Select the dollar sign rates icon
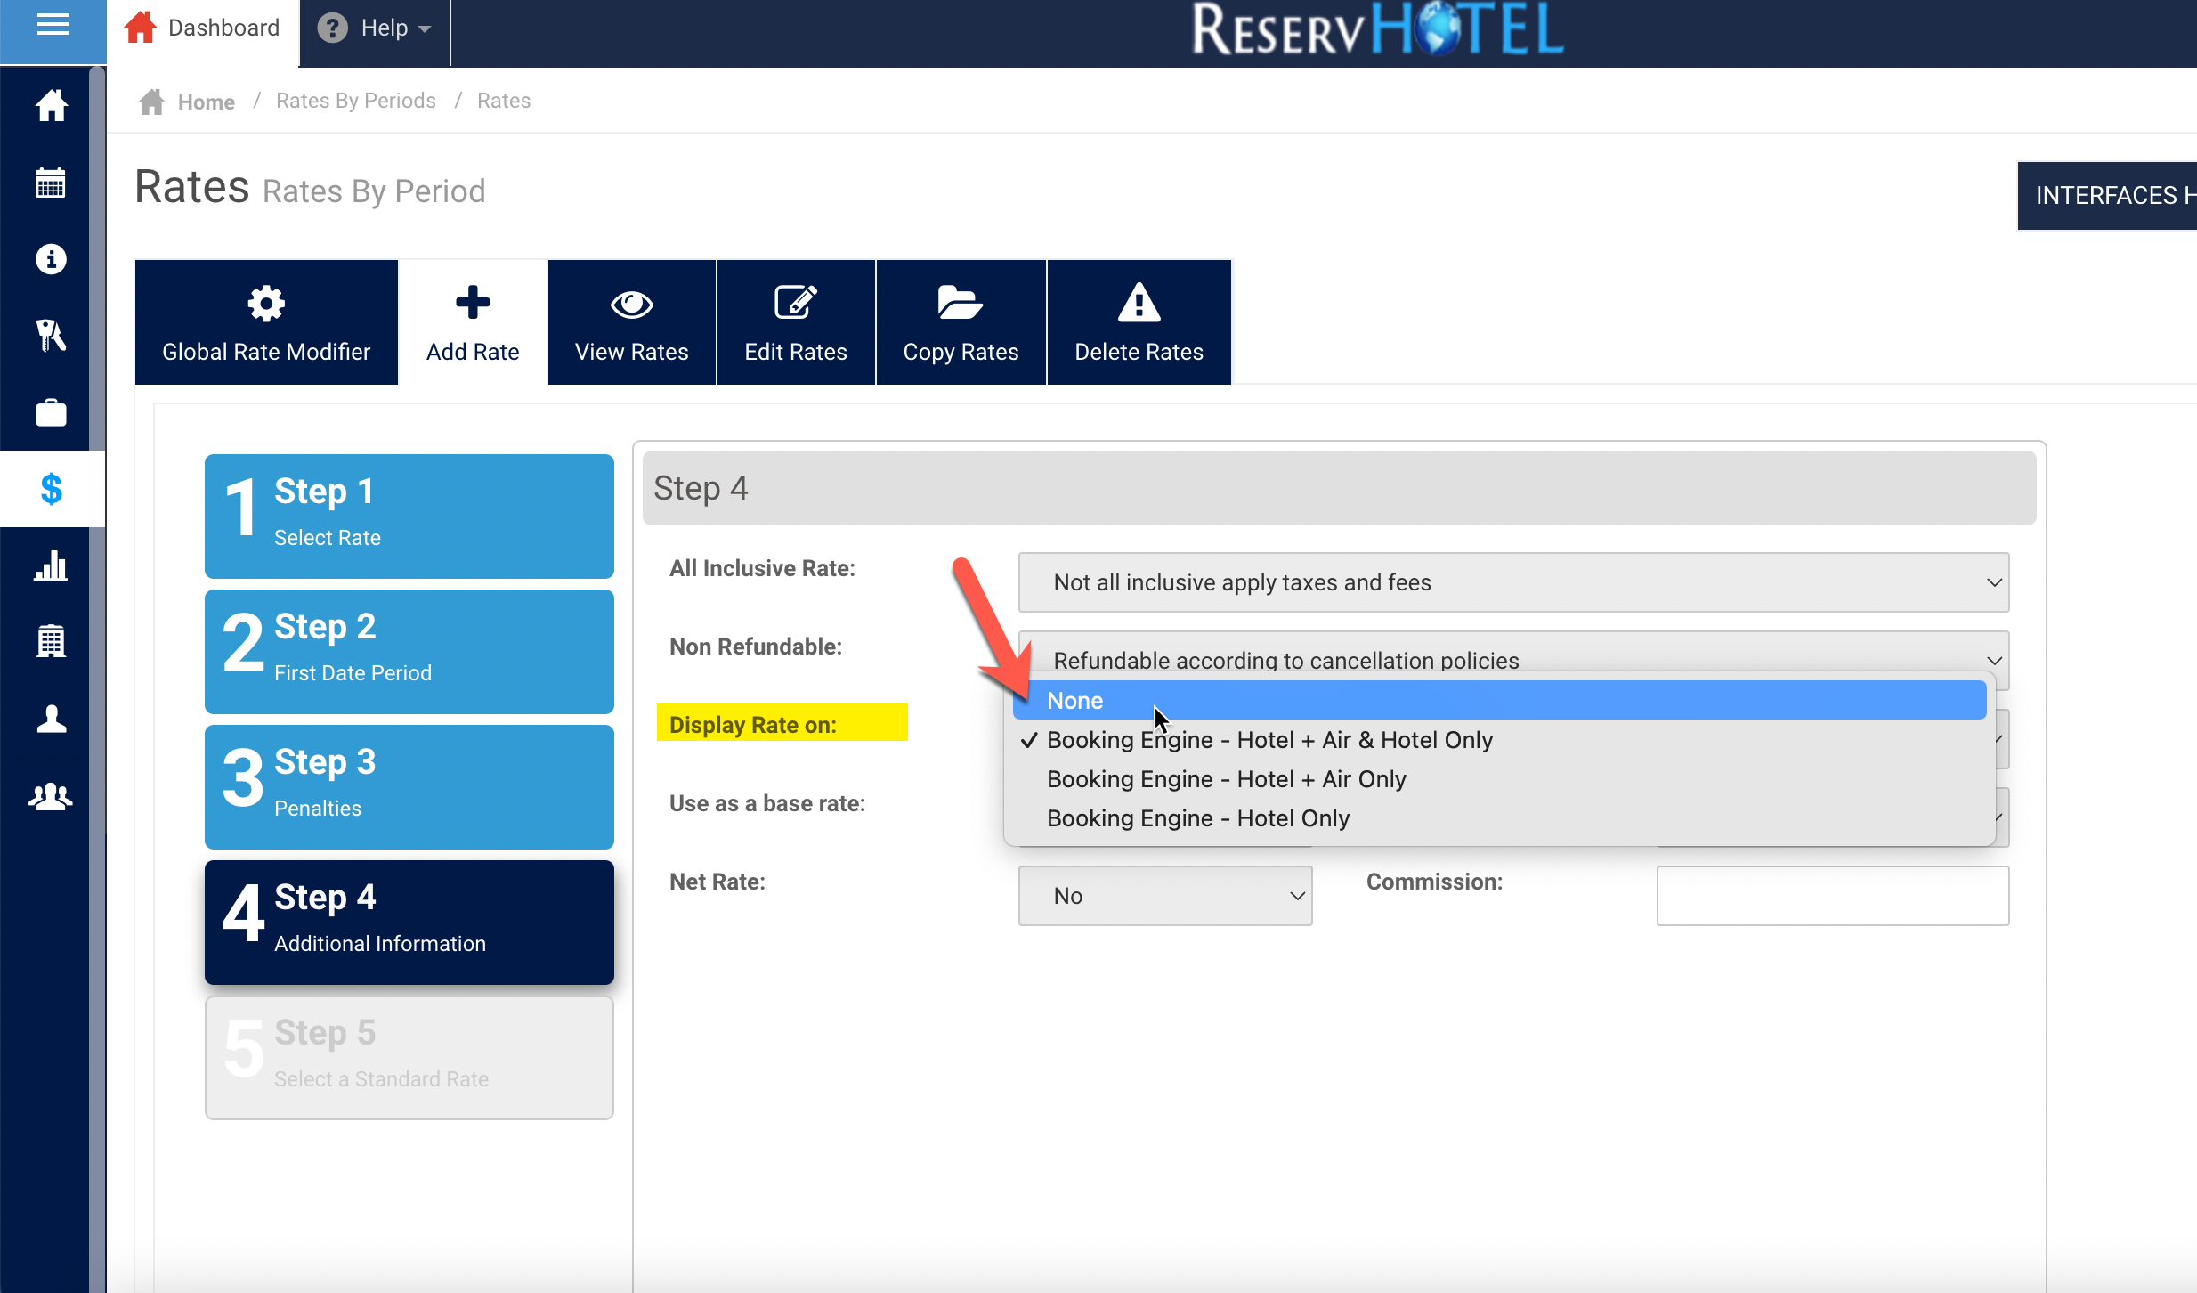Image resolution: width=2197 pixels, height=1293 pixels. click(51, 489)
